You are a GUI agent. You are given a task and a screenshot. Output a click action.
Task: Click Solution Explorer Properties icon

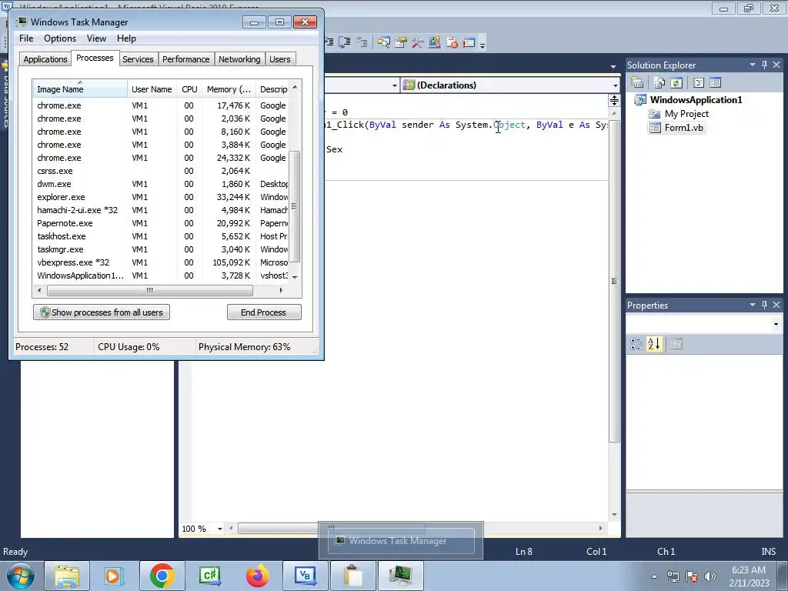637,83
